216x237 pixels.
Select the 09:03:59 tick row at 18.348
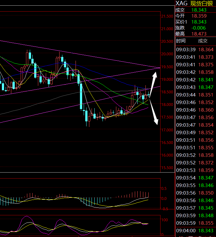[195, 216]
